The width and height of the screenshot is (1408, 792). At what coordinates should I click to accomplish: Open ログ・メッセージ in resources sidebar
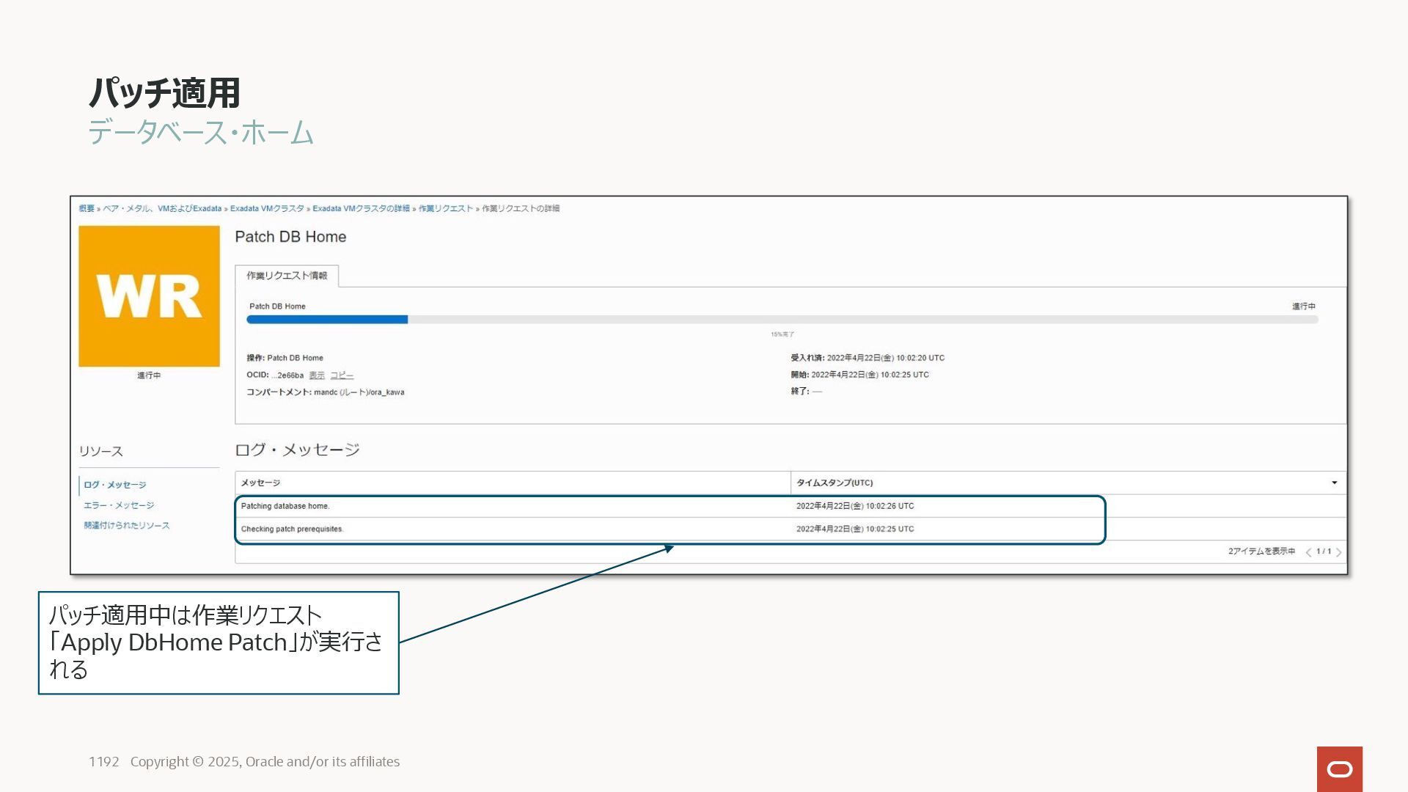click(x=114, y=485)
